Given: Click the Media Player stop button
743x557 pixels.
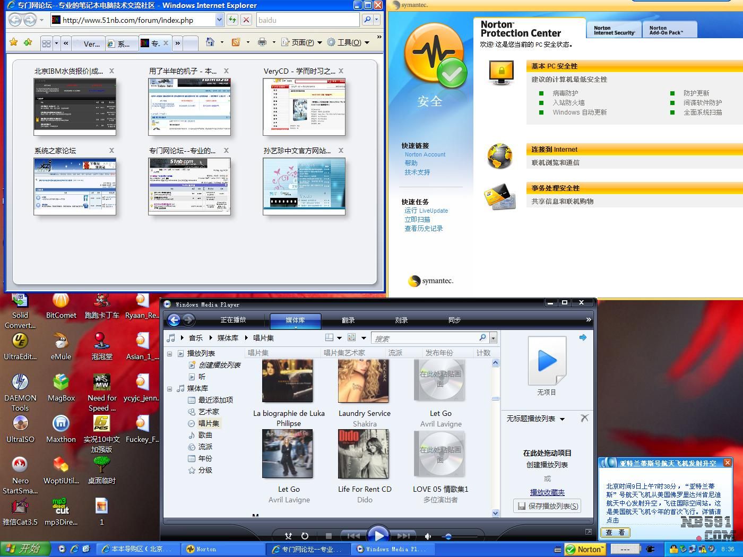Looking at the screenshot, I should [329, 536].
